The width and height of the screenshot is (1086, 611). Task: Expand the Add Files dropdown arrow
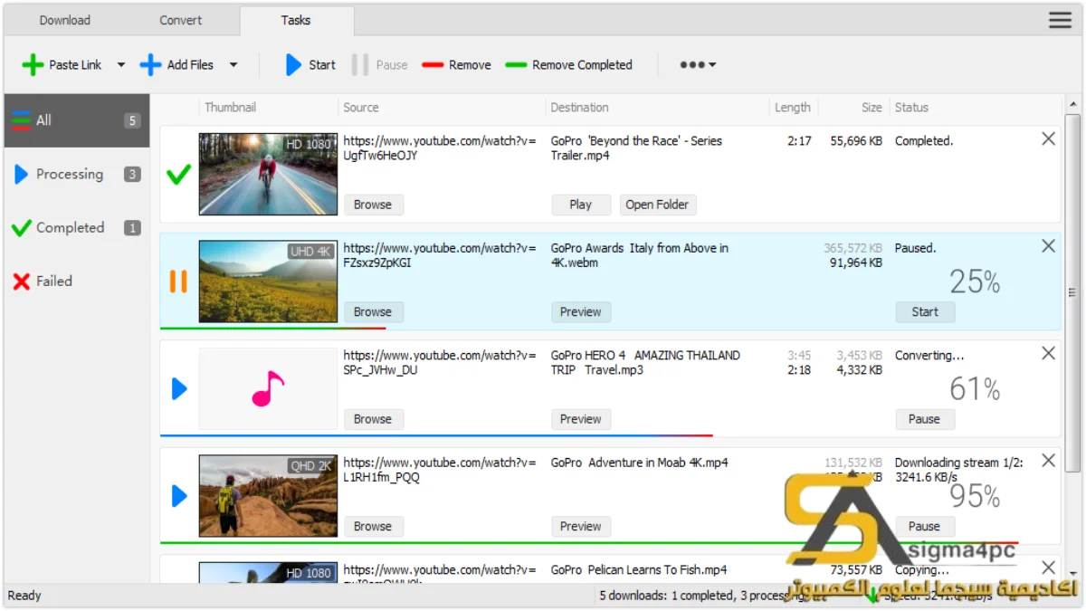(233, 65)
